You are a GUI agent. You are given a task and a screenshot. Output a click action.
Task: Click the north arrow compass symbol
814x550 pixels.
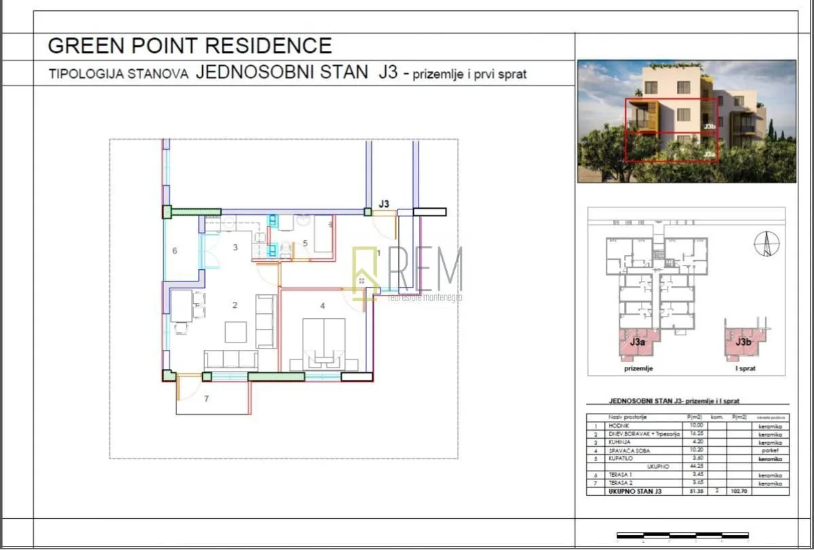pyautogui.click(x=767, y=244)
